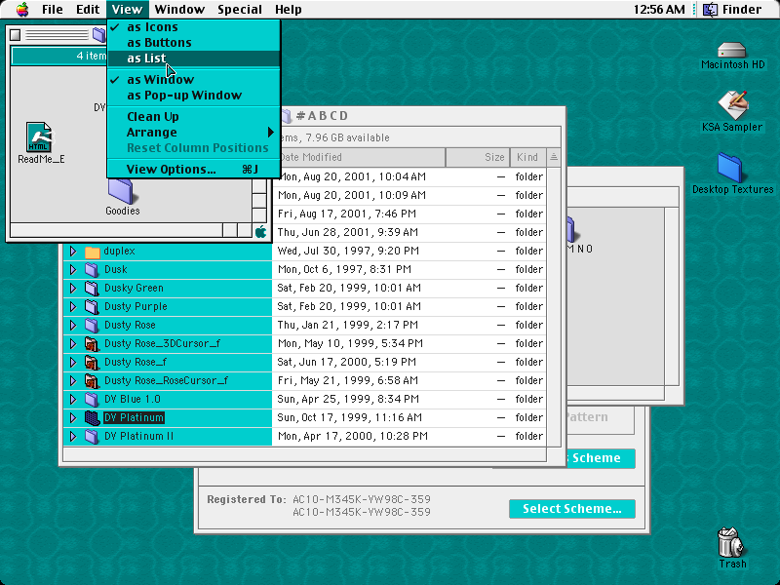Click the DV Blue 1.0 folder icon
This screenshot has width=780, height=585.
click(92, 399)
